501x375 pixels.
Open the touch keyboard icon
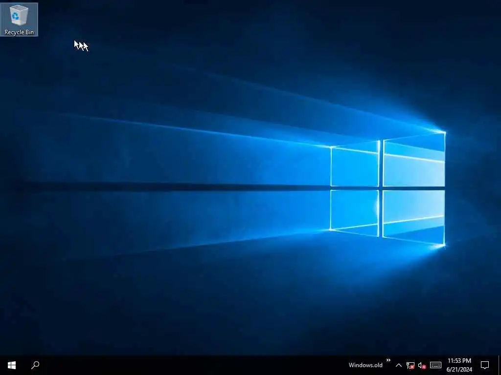click(435, 365)
